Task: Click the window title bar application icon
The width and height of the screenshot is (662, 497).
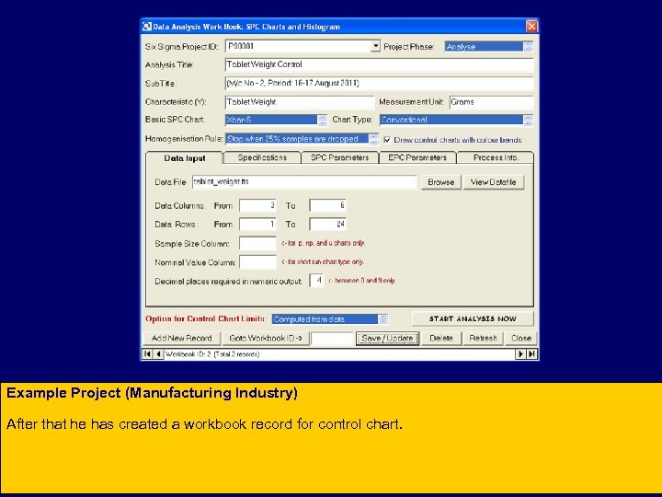Action: coord(146,27)
